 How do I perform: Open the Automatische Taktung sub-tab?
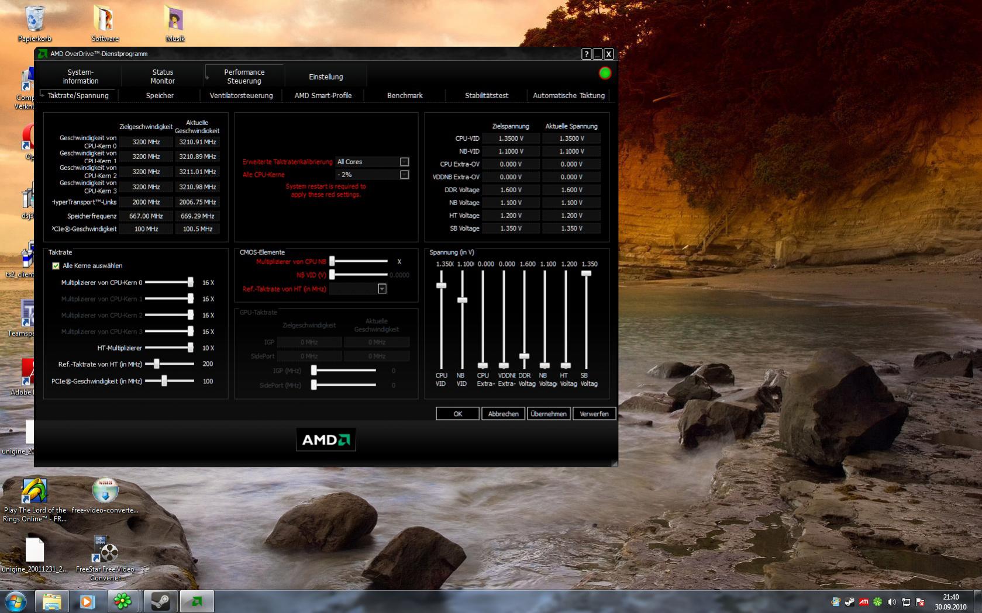568,95
